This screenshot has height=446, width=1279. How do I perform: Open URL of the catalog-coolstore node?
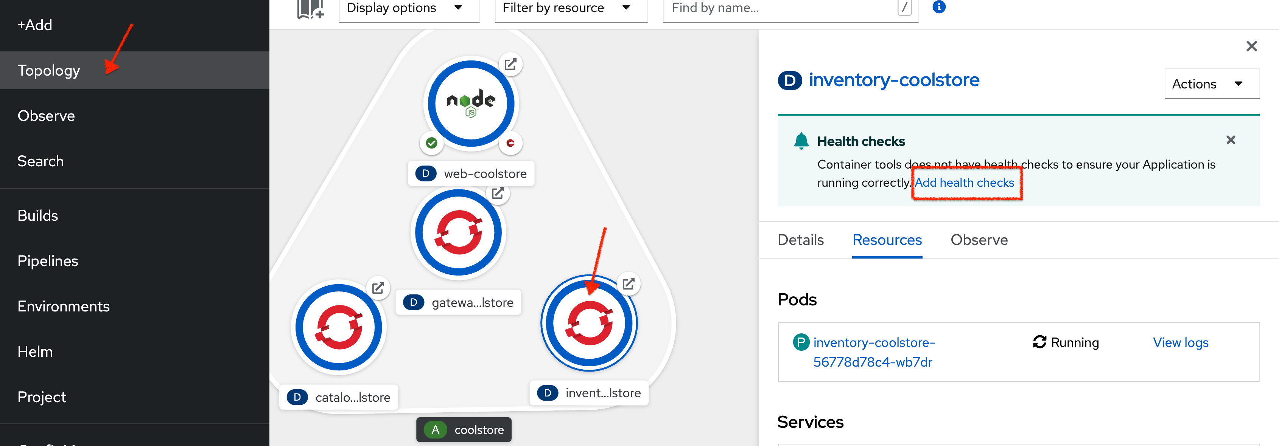pyautogui.click(x=378, y=288)
